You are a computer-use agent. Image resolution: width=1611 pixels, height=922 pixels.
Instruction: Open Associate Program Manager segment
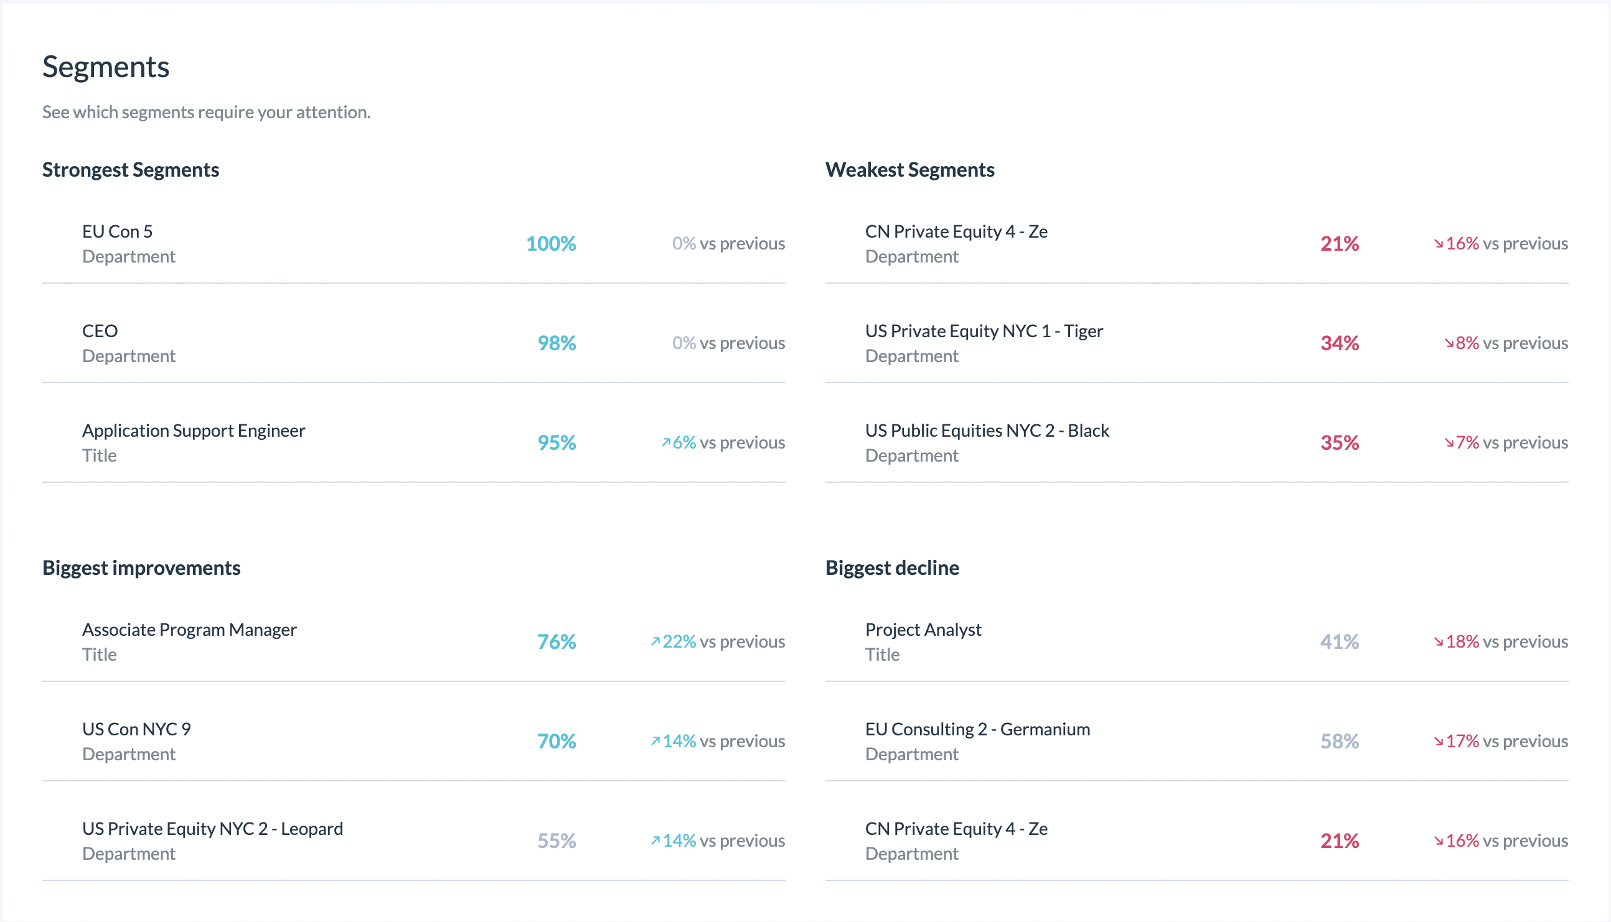(414, 641)
